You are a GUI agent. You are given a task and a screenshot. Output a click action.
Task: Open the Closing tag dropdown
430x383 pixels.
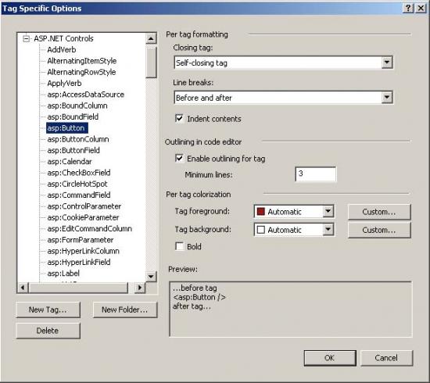(387, 63)
